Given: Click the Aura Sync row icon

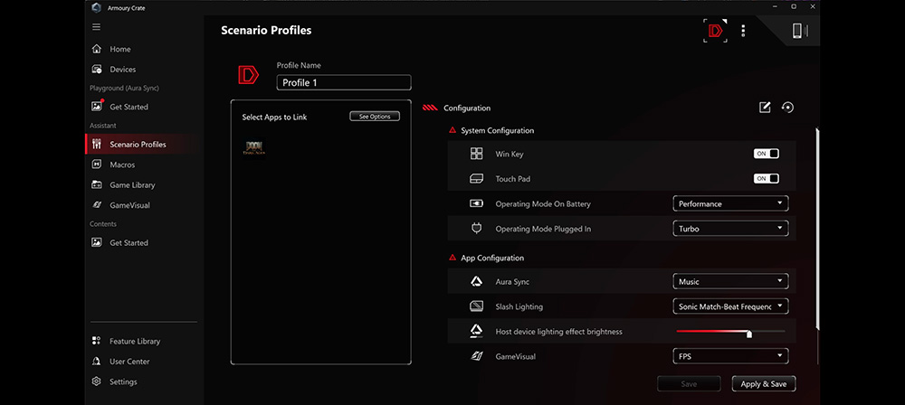Looking at the screenshot, I should pyautogui.click(x=476, y=281).
